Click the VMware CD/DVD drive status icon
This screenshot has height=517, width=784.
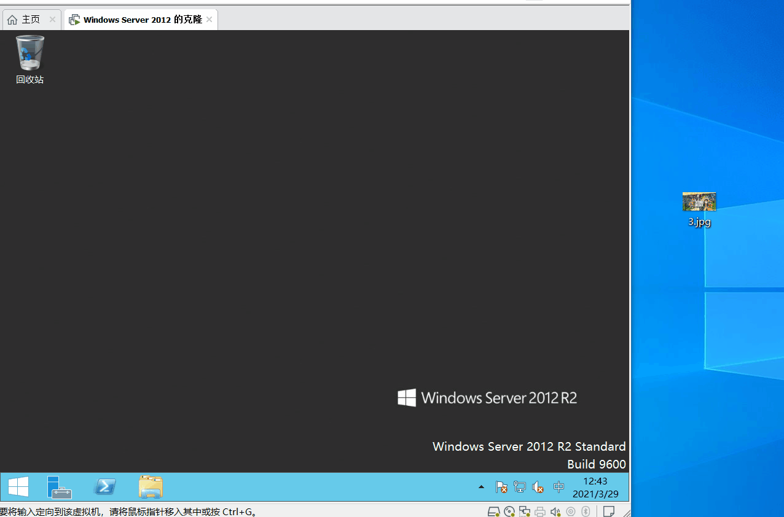(509, 511)
